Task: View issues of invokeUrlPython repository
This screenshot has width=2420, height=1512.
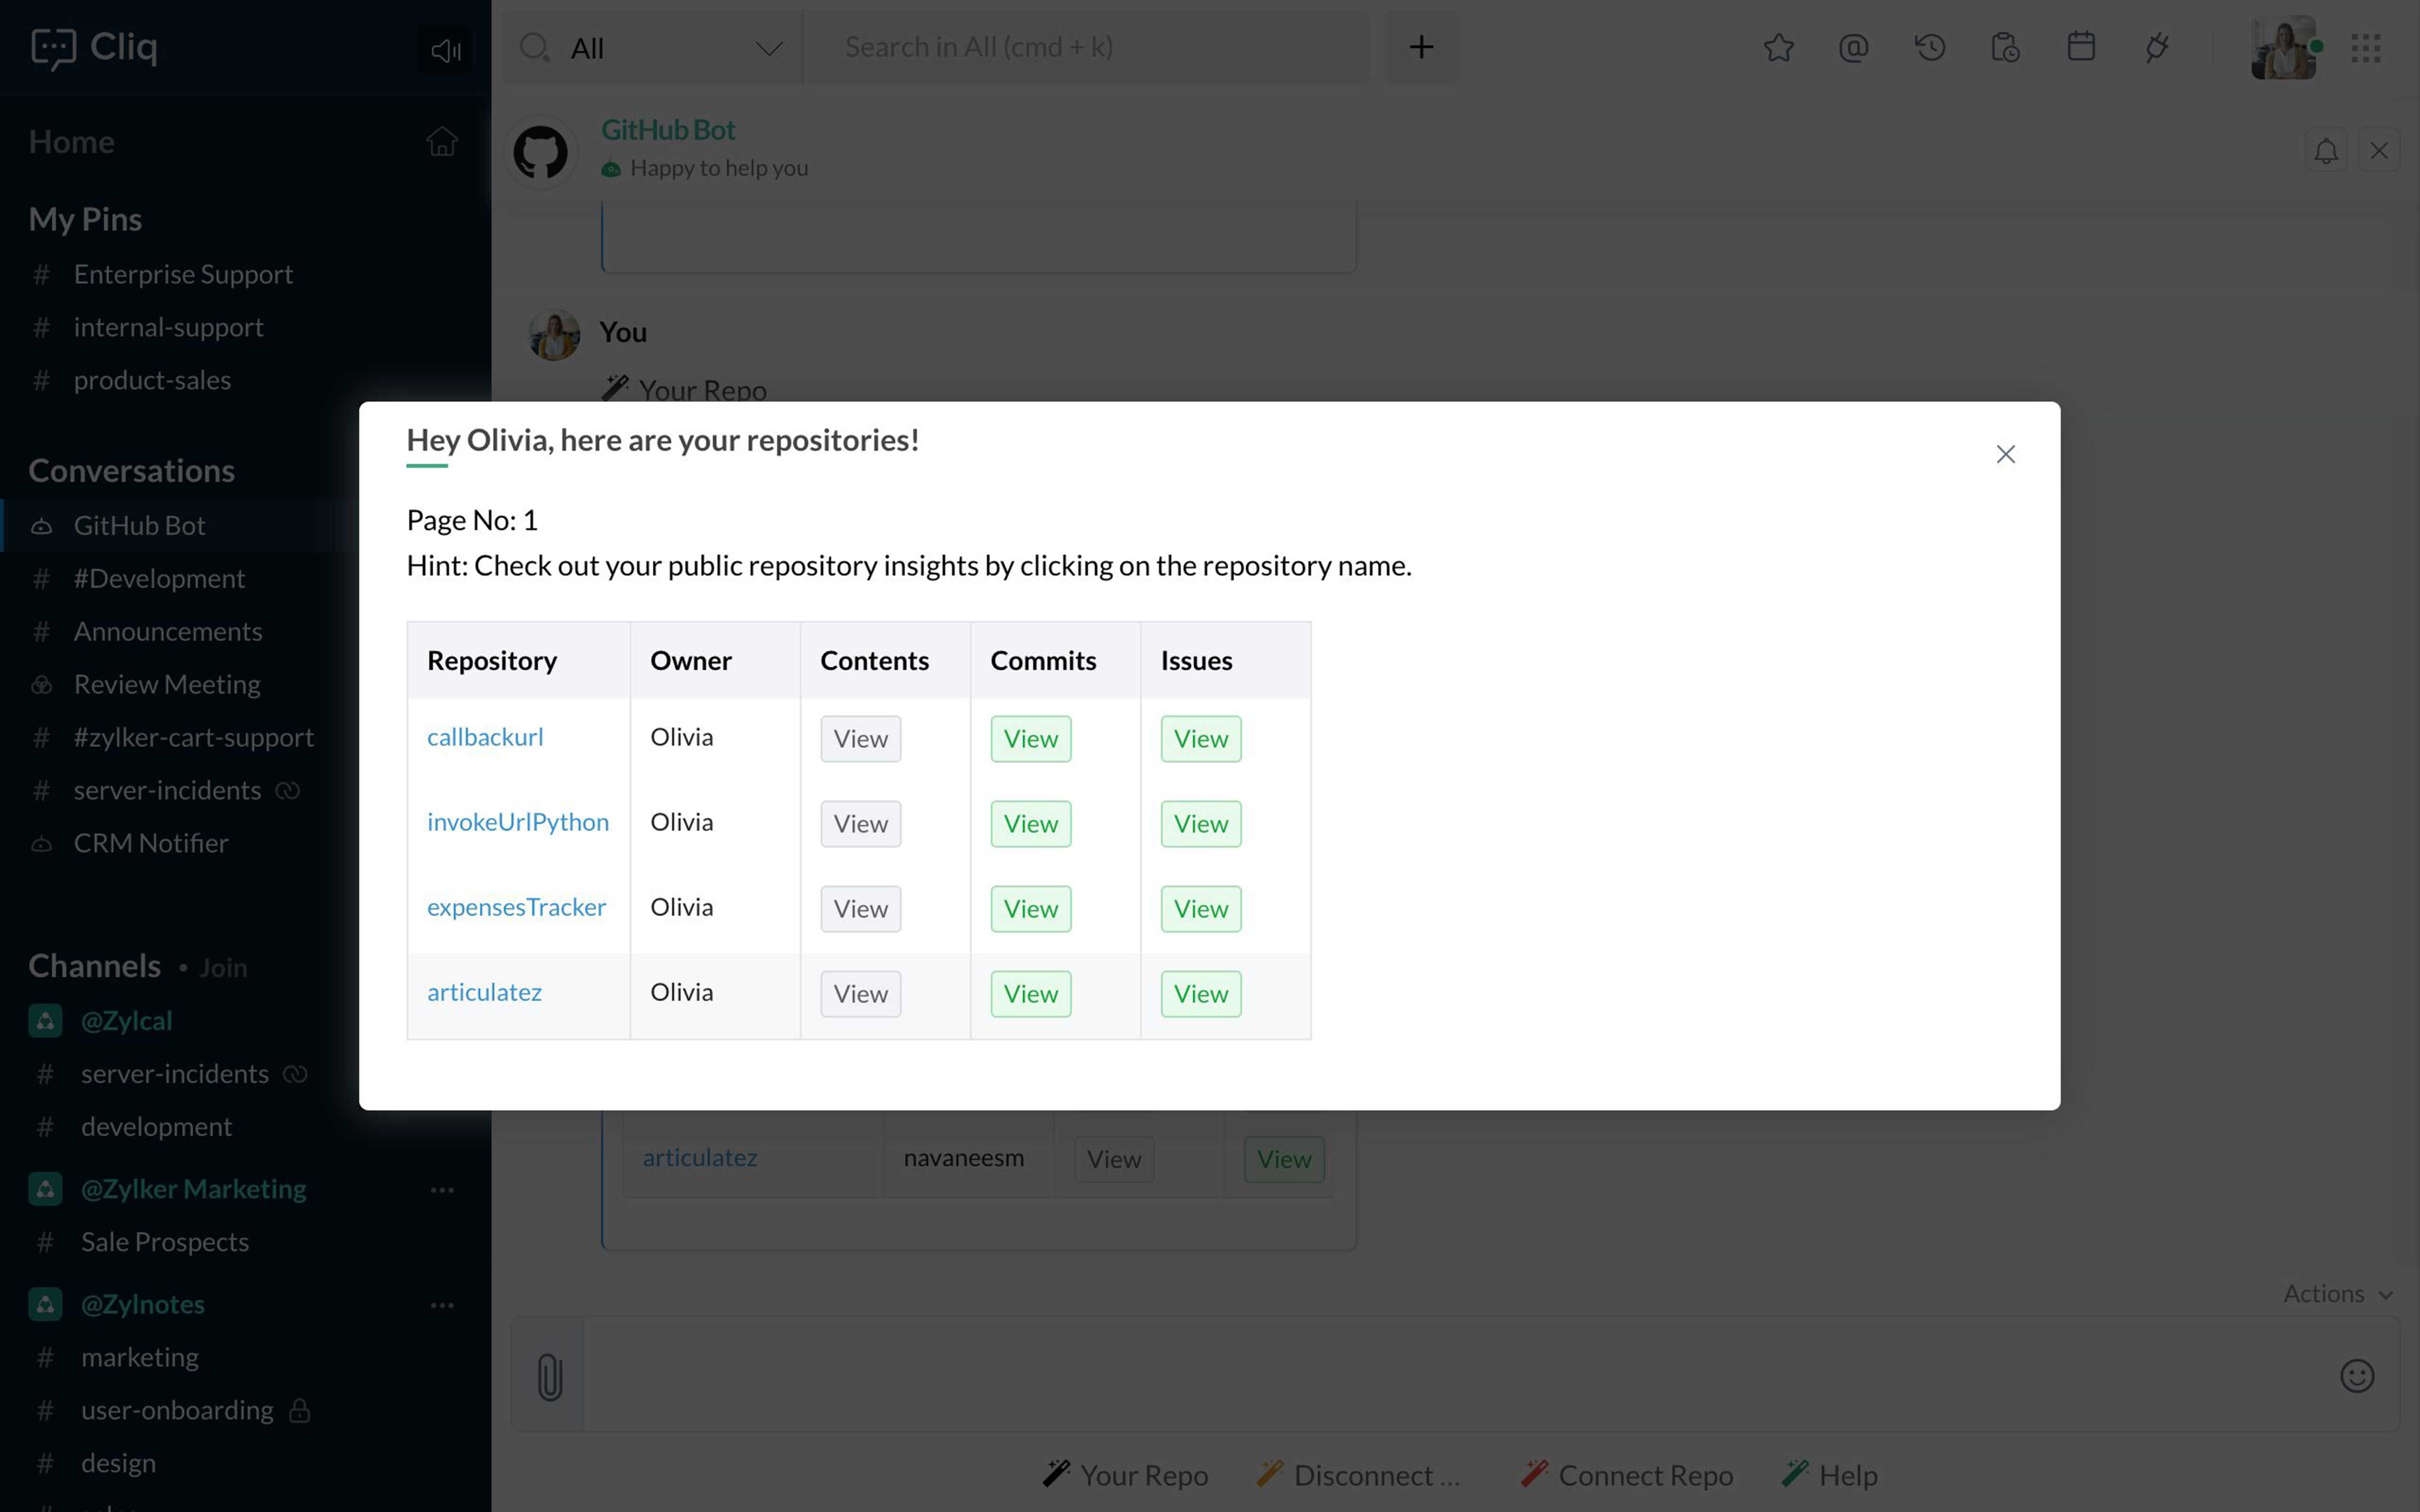Action: [x=1201, y=824]
